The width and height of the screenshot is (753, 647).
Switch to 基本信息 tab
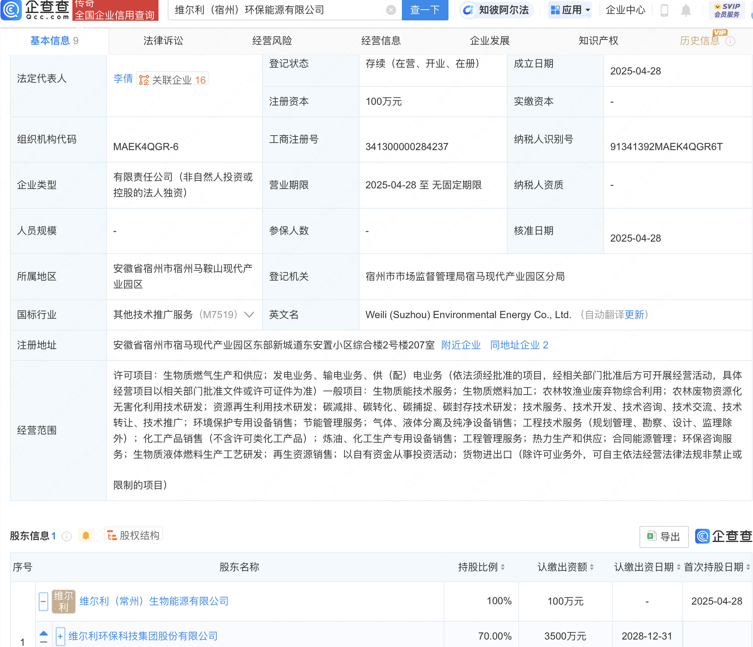coord(54,41)
